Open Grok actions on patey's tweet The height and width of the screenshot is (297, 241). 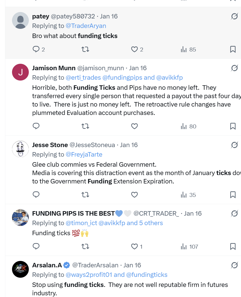click(234, 16)
